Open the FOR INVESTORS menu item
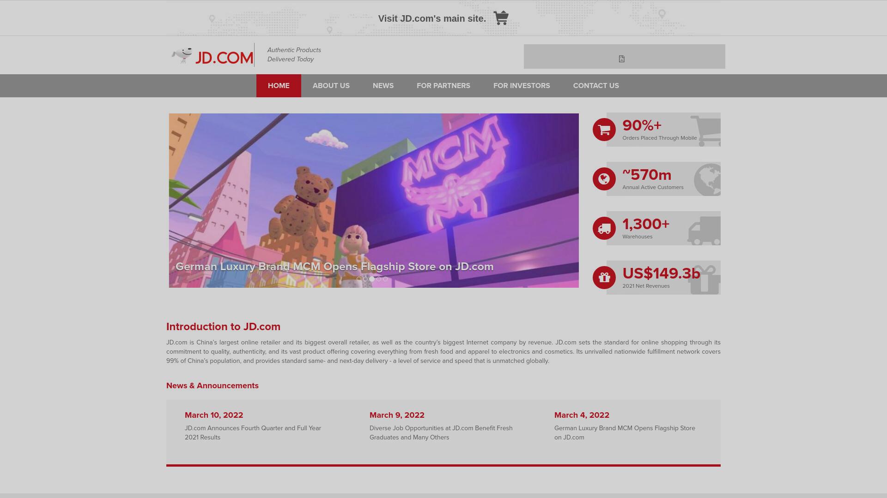 click(522, 86)
